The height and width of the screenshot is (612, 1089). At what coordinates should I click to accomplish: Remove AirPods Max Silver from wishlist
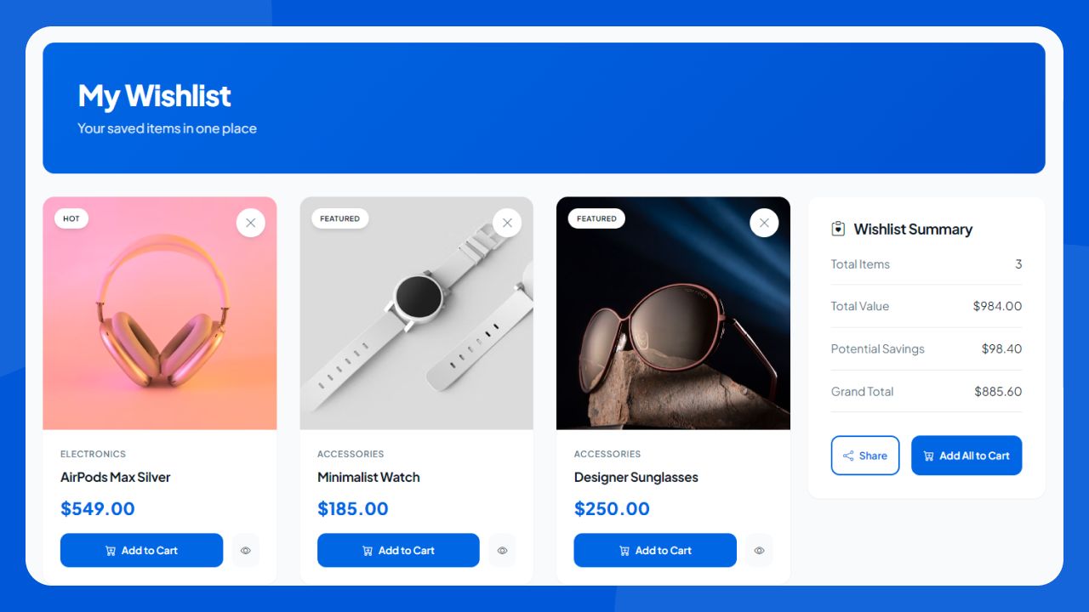click(x=250, y=223)
